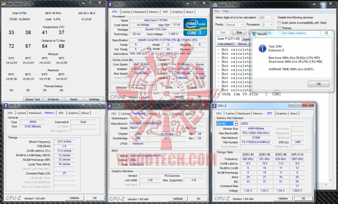Click the Core Speed 4847.37 MHz value
Screen dimensions: 338x204
[141, 64]
